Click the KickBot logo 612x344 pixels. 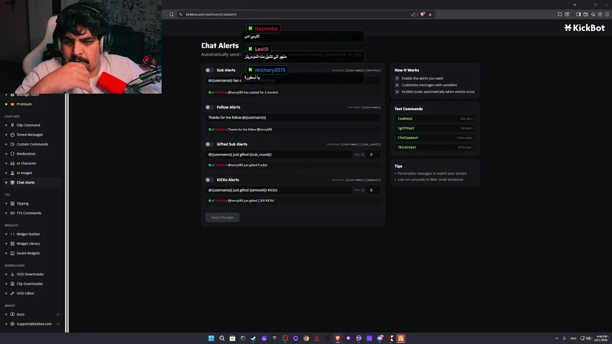point(584,28)
